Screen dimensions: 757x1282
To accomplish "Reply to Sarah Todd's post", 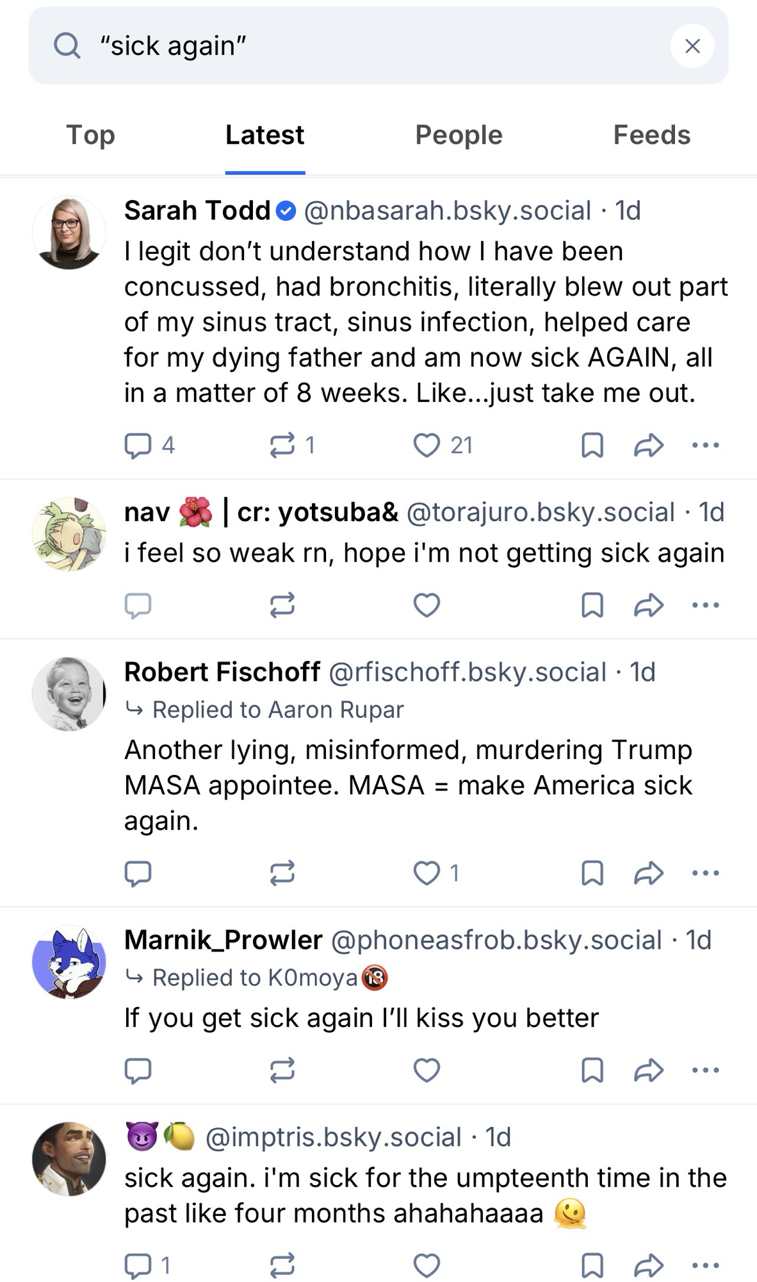I will [x=138, y=445].
